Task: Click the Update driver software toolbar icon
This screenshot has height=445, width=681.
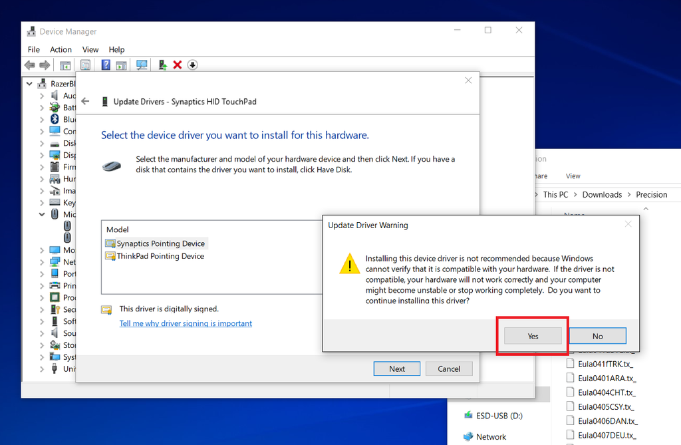Action: [x=162, y=65]
